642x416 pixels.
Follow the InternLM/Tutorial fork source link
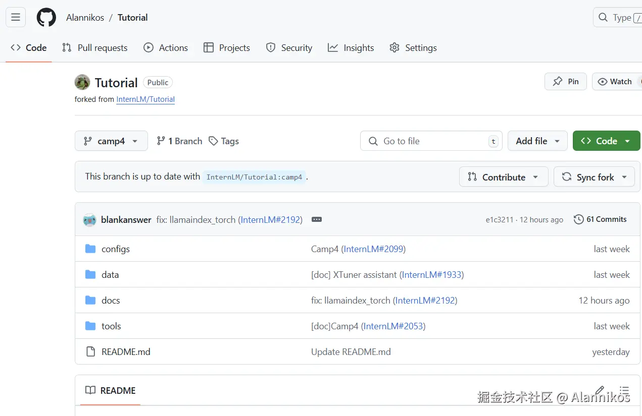click(x=145, y=99)
